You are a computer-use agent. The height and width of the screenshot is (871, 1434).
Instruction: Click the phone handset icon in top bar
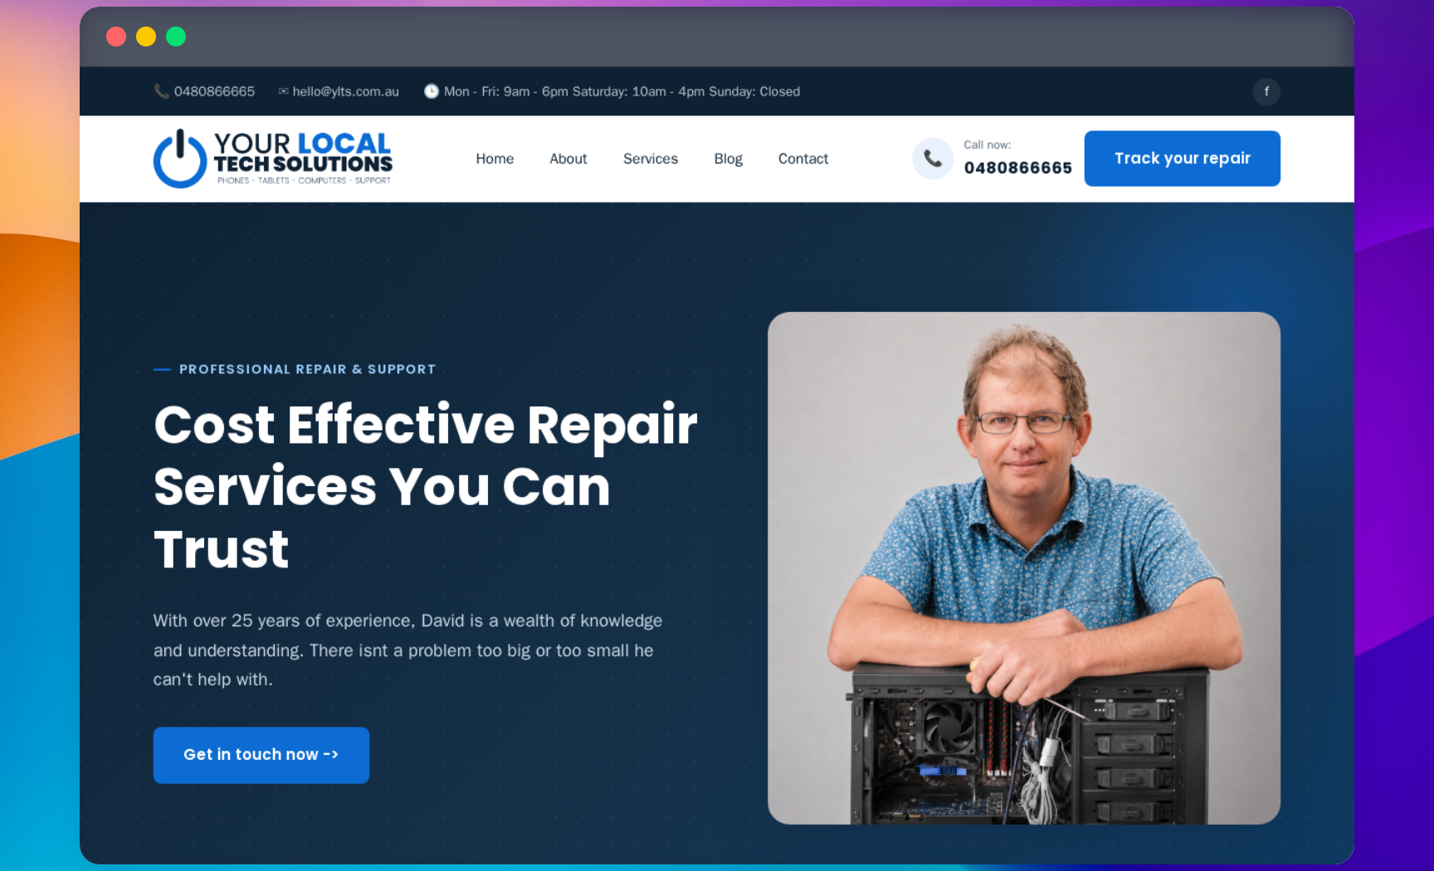[161, 91]
